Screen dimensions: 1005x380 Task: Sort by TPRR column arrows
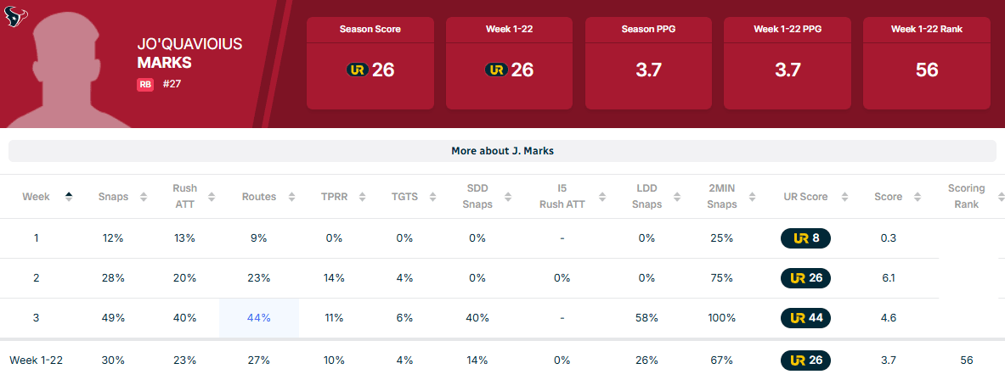pyautogui.click(x=362, y=197)
